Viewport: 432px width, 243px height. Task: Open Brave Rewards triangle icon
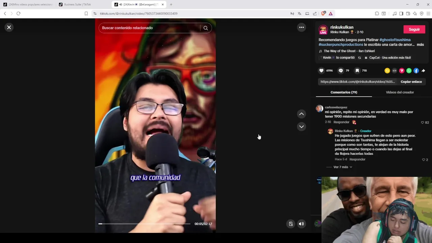coord(331,13)
